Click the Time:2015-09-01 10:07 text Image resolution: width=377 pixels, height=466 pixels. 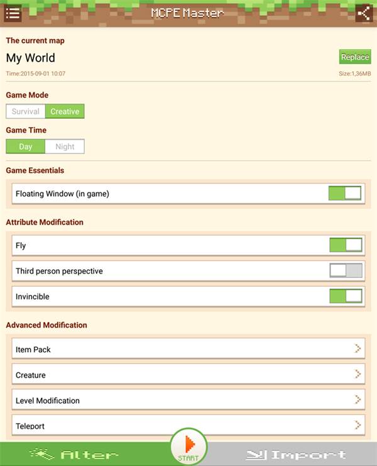(36, 74)
